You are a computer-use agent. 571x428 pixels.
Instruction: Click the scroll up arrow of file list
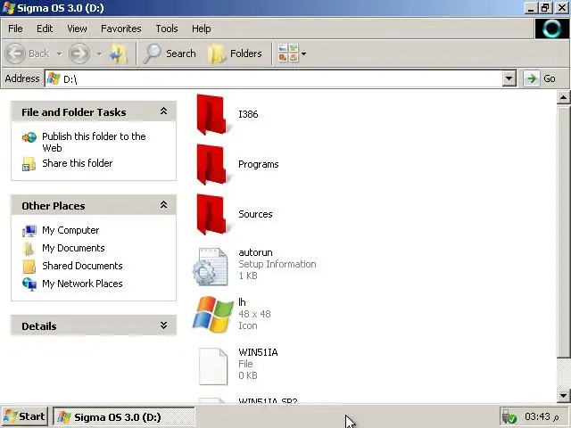563,97
